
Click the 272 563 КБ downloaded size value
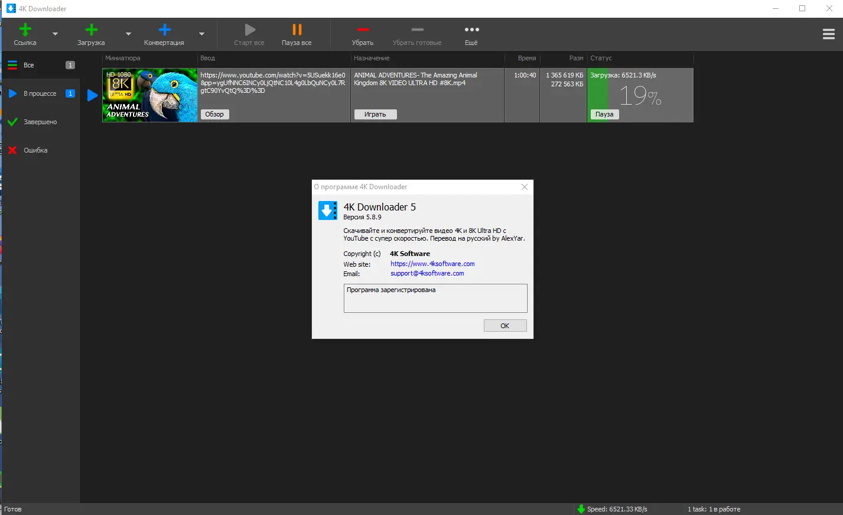pos(567,84)
